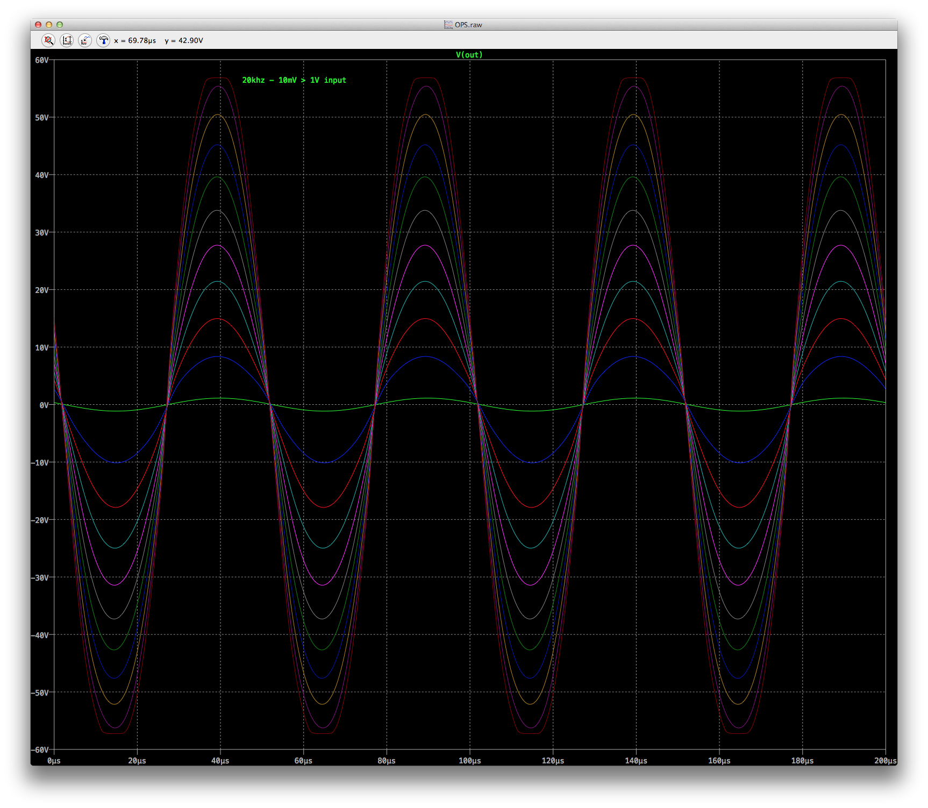
Task: Click the OPS.raw window title
Action: [x=468, y=25]
